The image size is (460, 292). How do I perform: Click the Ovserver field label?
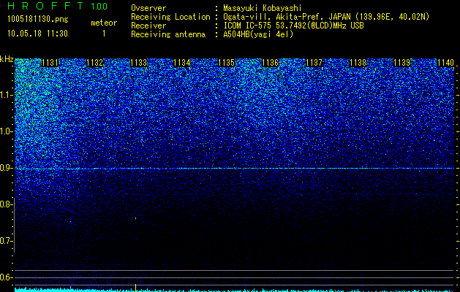click(x=148, y=8)
